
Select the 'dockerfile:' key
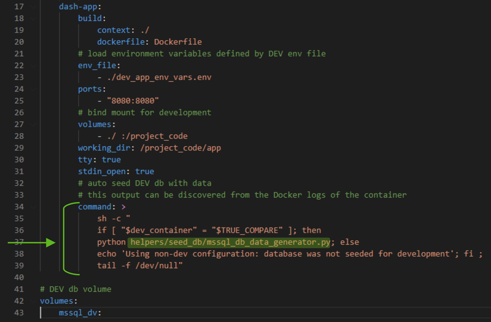[x=123, y=42]
